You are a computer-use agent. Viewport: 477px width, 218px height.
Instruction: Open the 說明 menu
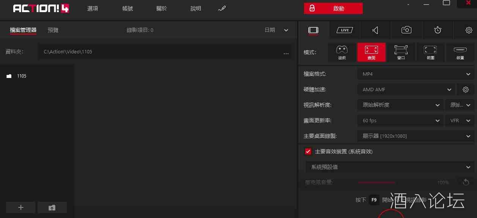click(196, 8)
